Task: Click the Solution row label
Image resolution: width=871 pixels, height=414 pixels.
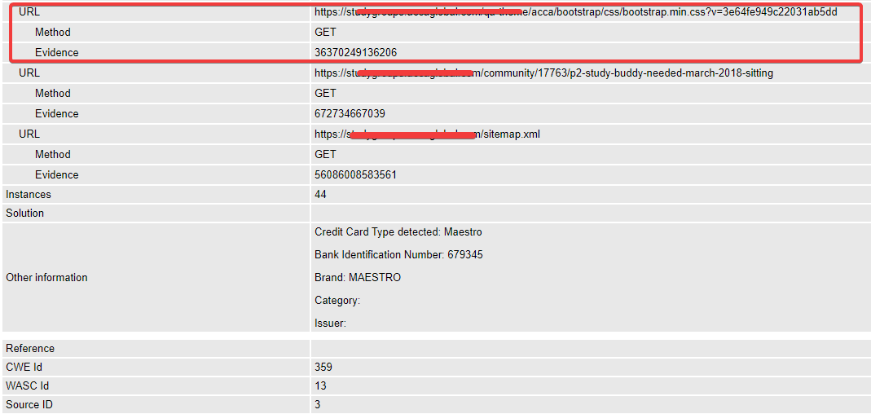Action: tap(25, 214)
